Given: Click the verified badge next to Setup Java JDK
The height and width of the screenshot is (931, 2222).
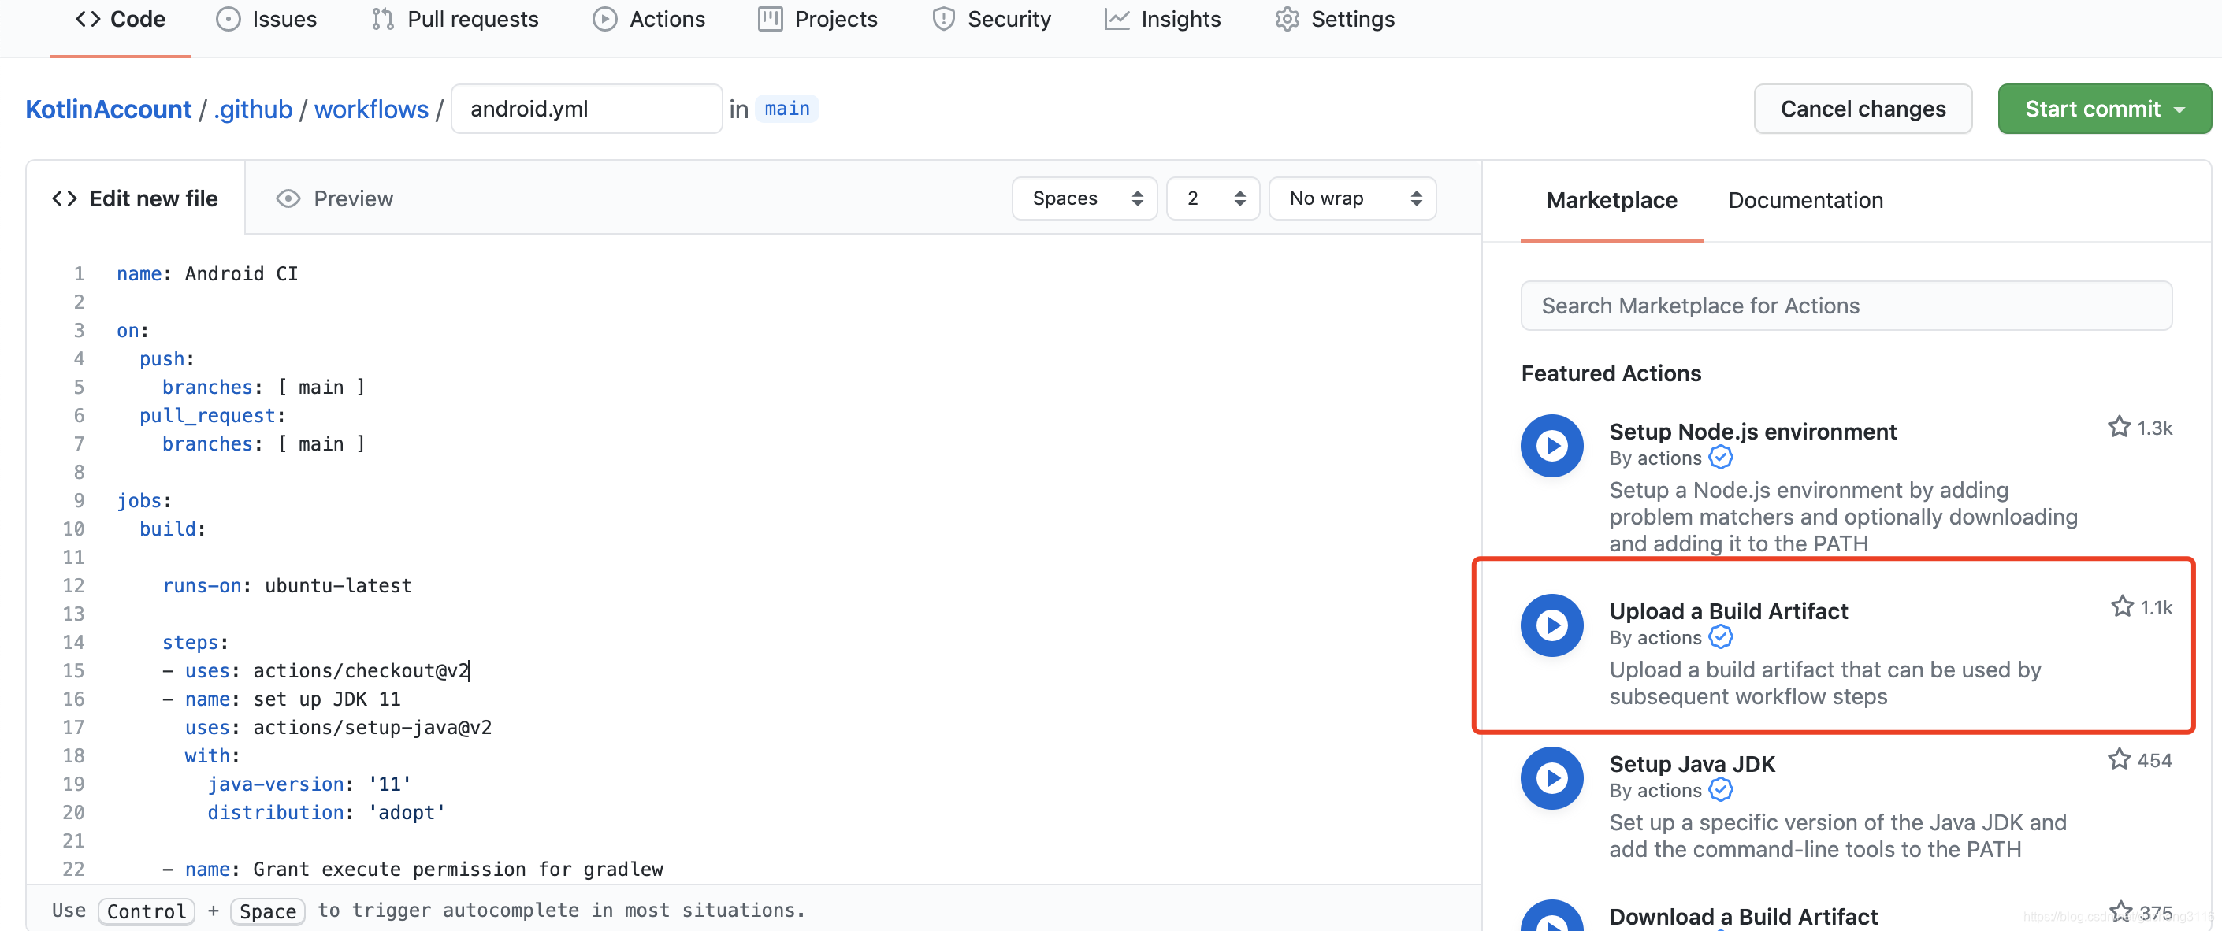Looking at the screenshot, I should (x=1721, y=790).
